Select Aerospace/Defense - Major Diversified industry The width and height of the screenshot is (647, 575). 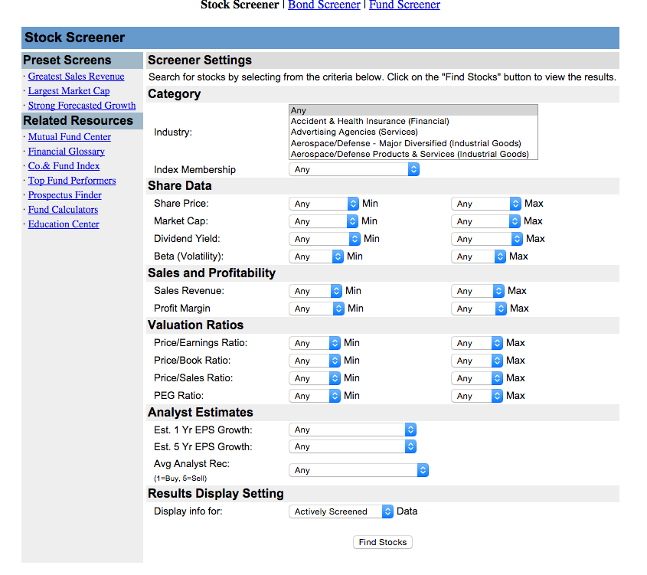(413, 143)
